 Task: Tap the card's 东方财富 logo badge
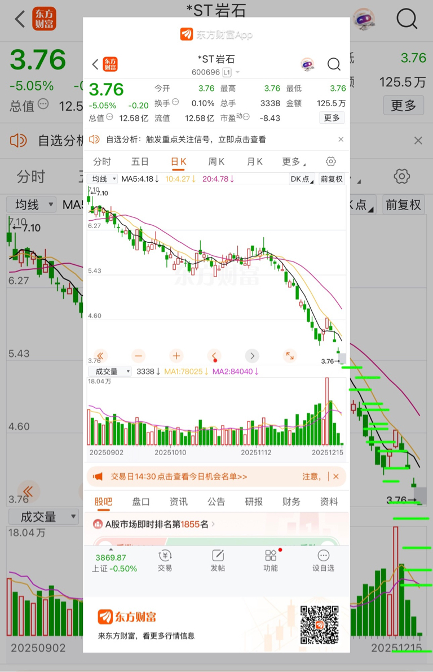(x=111, y=64)
